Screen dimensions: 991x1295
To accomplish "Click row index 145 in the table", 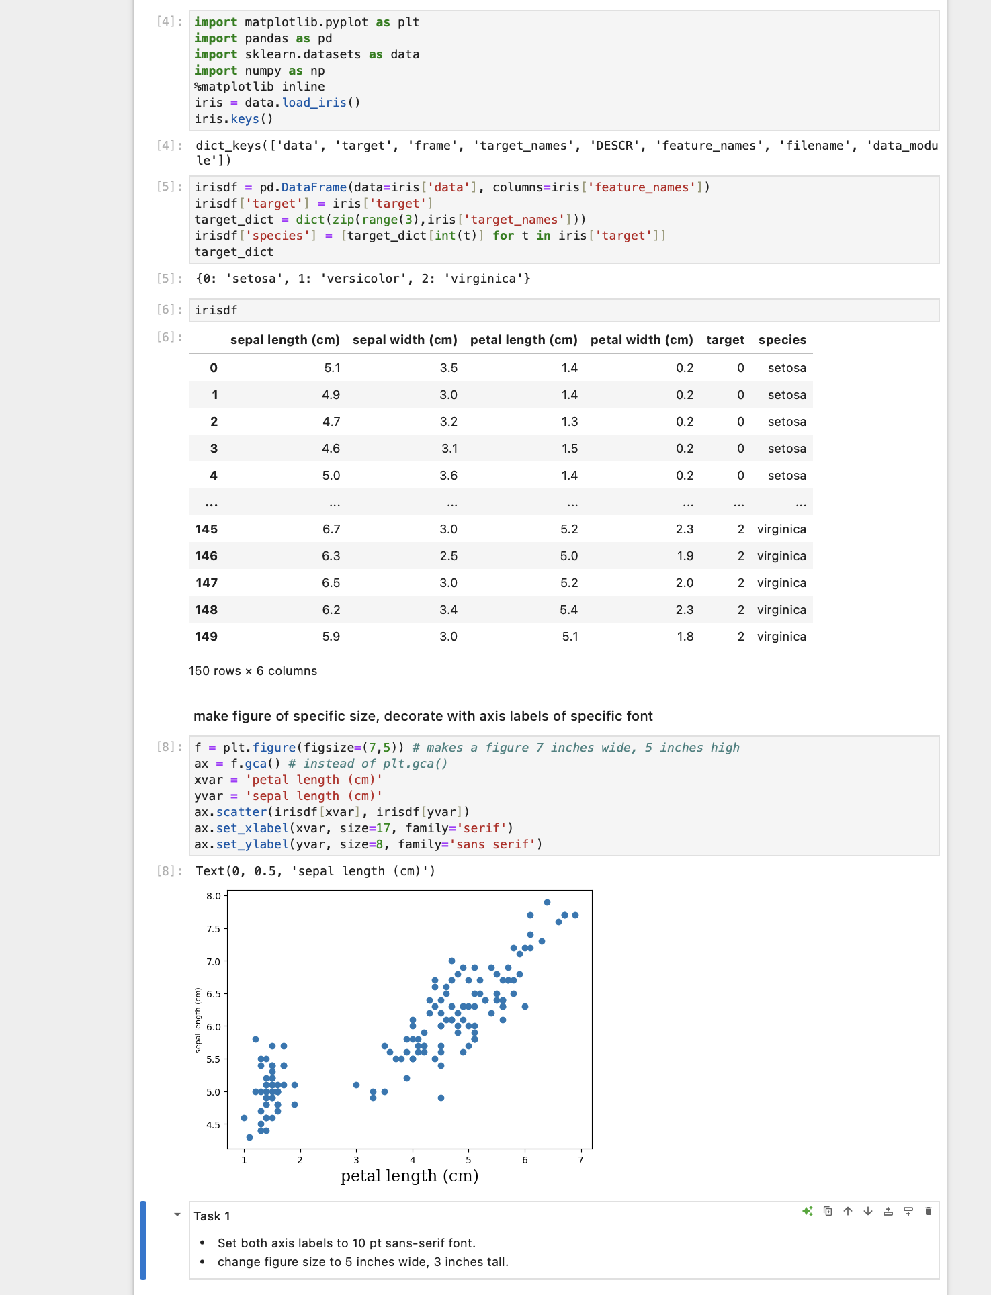I will [x=206, y=529].
